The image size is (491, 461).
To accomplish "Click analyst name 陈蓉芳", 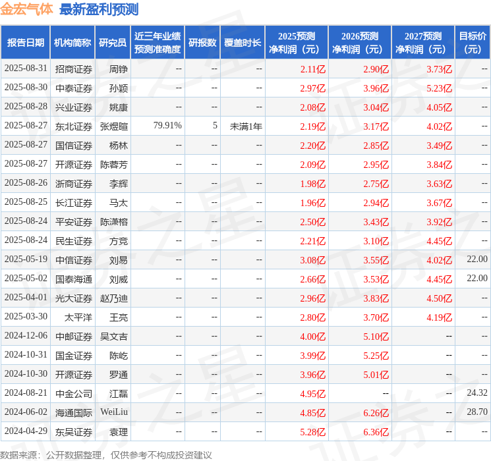I will click(114, 165).
